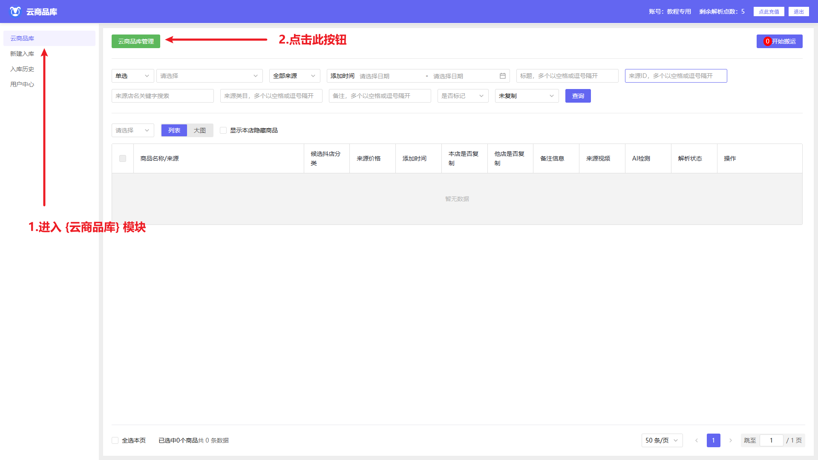The width and height of the screenshot is (818, 460).
Task: Click the 本店是否复制 column header
Action: click(x=464, y=158)
